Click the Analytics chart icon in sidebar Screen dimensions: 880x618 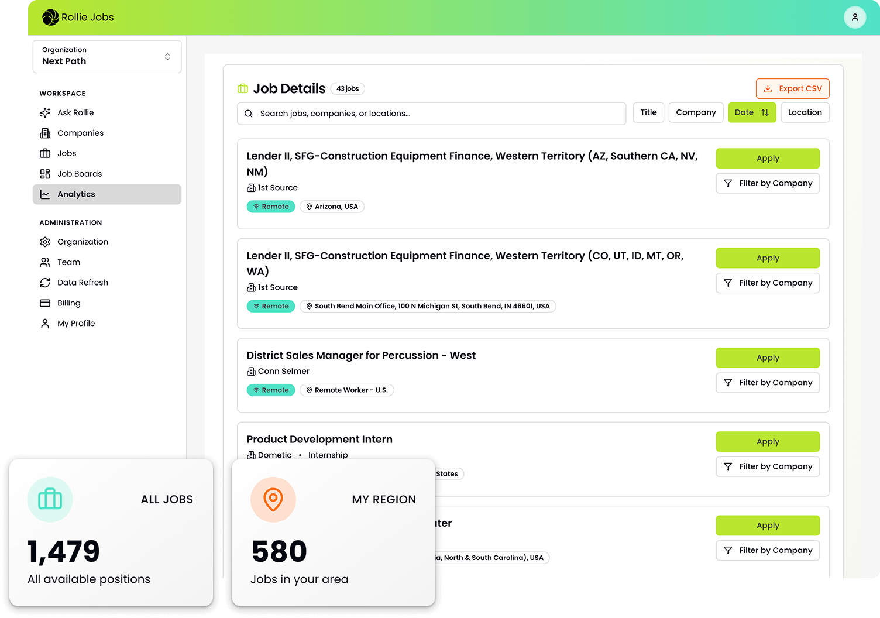pos(45,194)
